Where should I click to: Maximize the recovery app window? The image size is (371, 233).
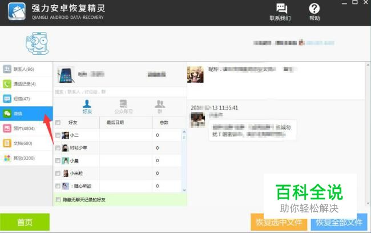pos(354,2)
